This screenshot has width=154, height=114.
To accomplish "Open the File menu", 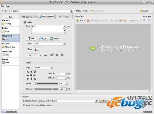I will click(2, 6).
